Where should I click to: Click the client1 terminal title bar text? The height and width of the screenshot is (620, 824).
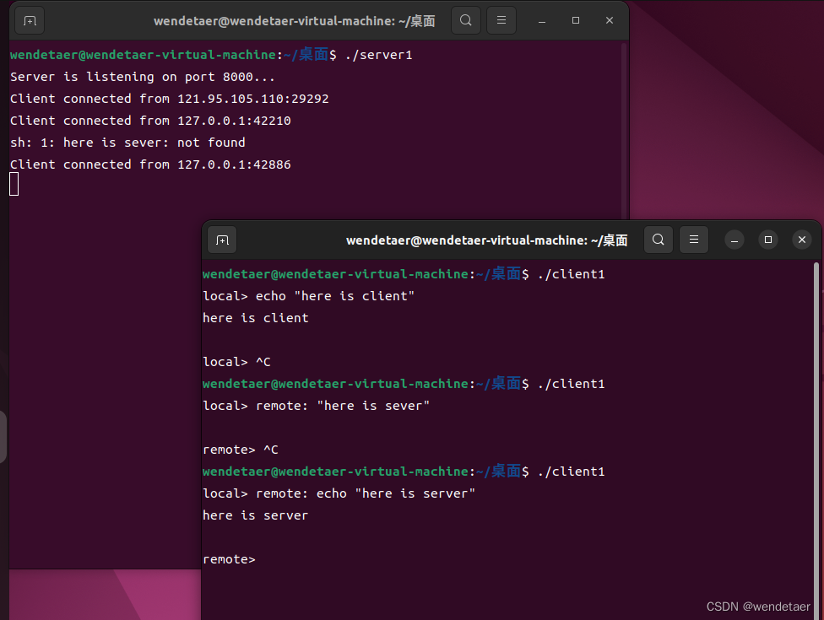[486, 240]
